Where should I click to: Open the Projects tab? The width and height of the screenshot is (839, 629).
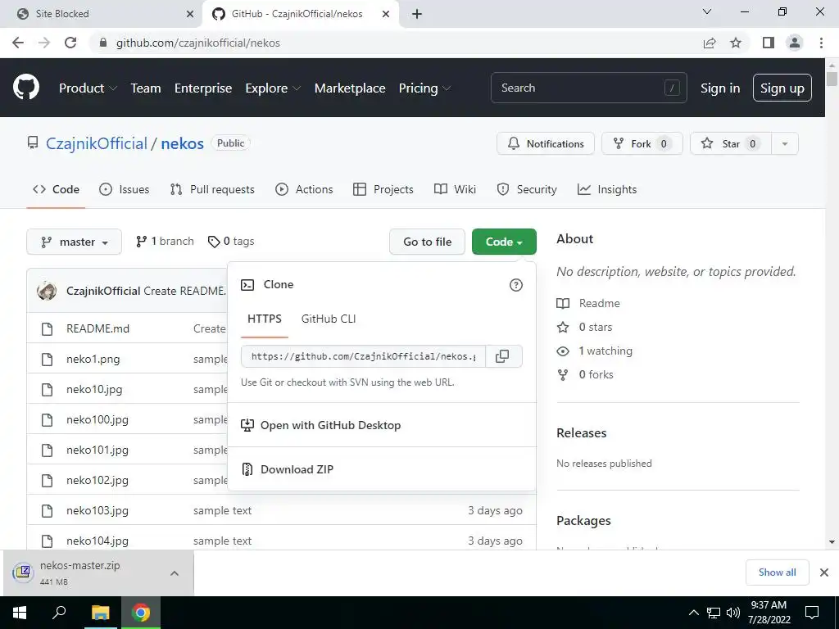click(x=383, y=189)
